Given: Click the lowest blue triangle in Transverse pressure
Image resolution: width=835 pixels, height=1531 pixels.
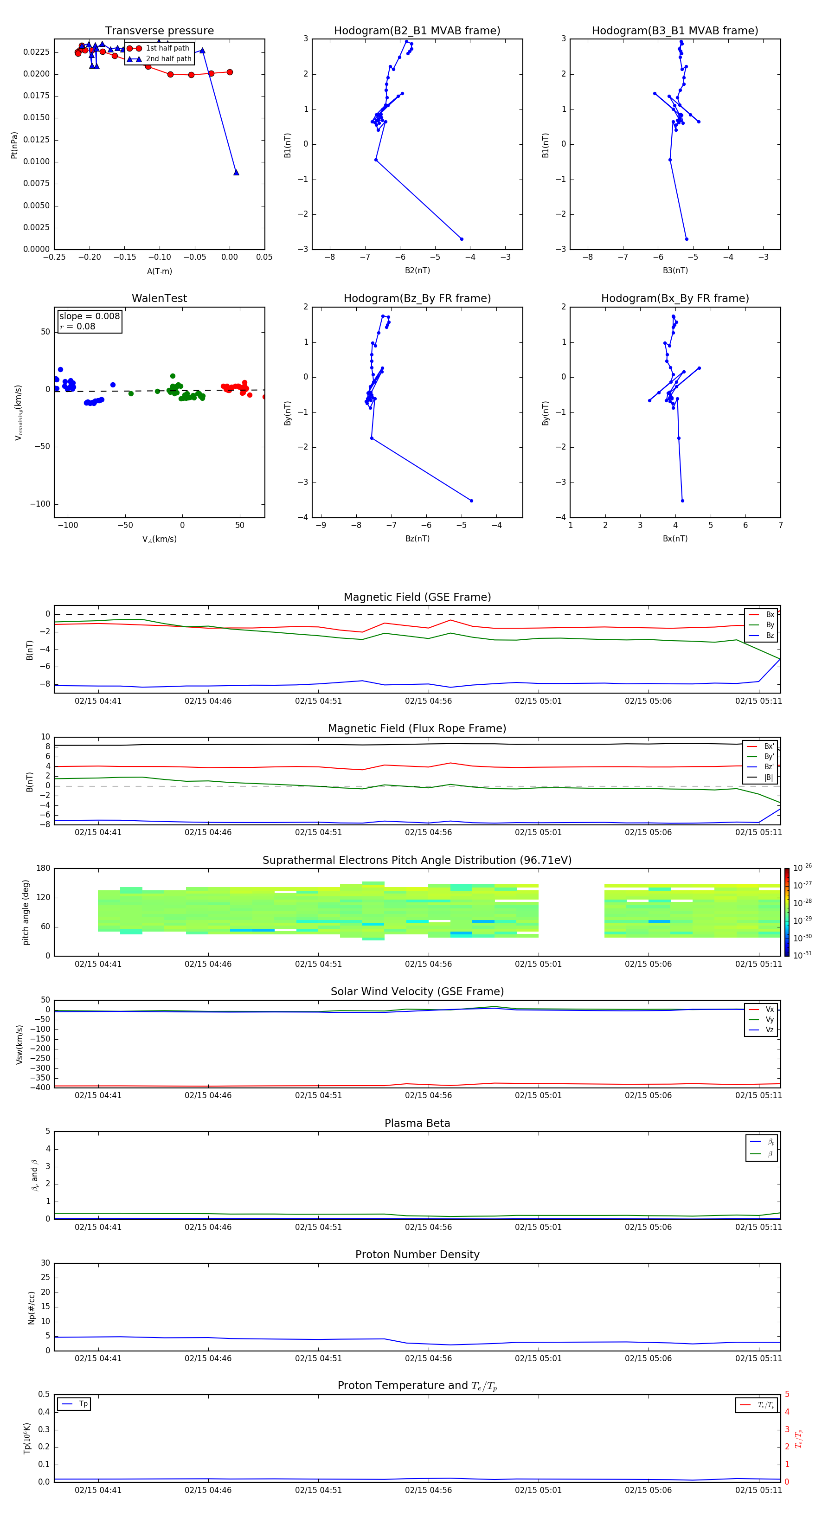Looking at the screenshot, I should click(236, 173).
